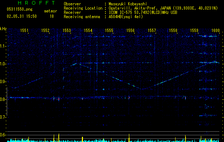Click the 1554 time axis label
Image resolution: width=224 pixels, height=142 pixels.
[88, 31]
